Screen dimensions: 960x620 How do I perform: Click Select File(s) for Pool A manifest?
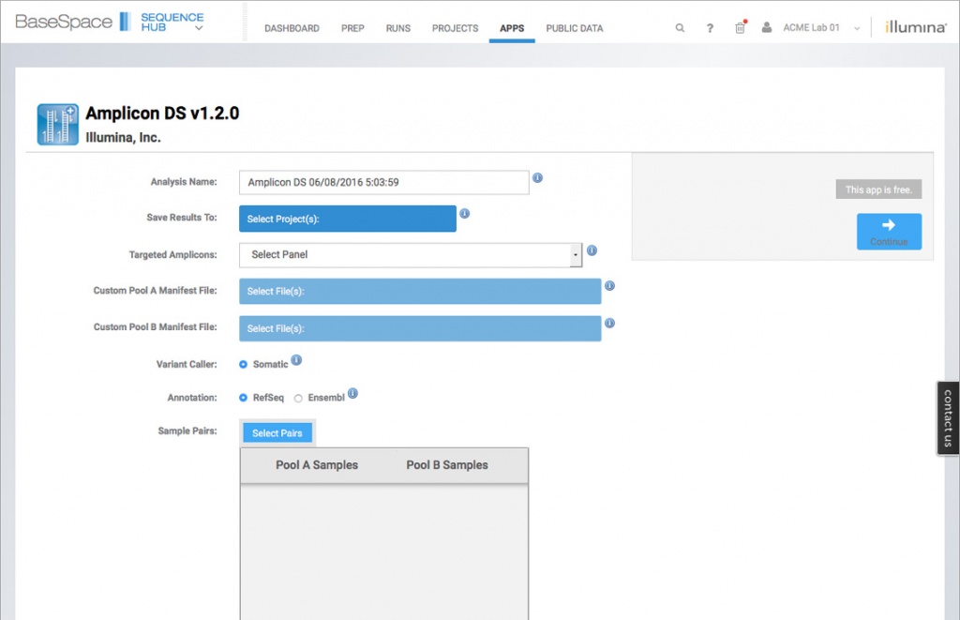coord(420,292)
